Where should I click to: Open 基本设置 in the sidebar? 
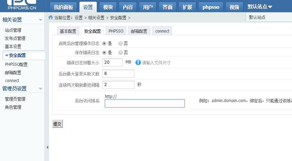click(13, 46)
